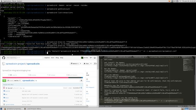Click the spreadcoin breadcrumb path link
The height and width of the screenshot is (110, 196).
[28, 81]
